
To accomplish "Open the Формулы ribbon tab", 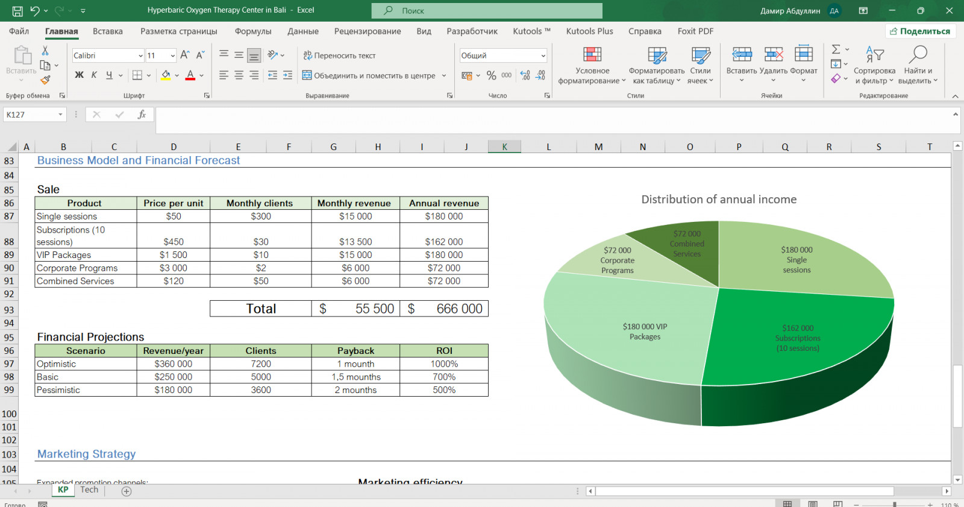I will pos(253,31).
